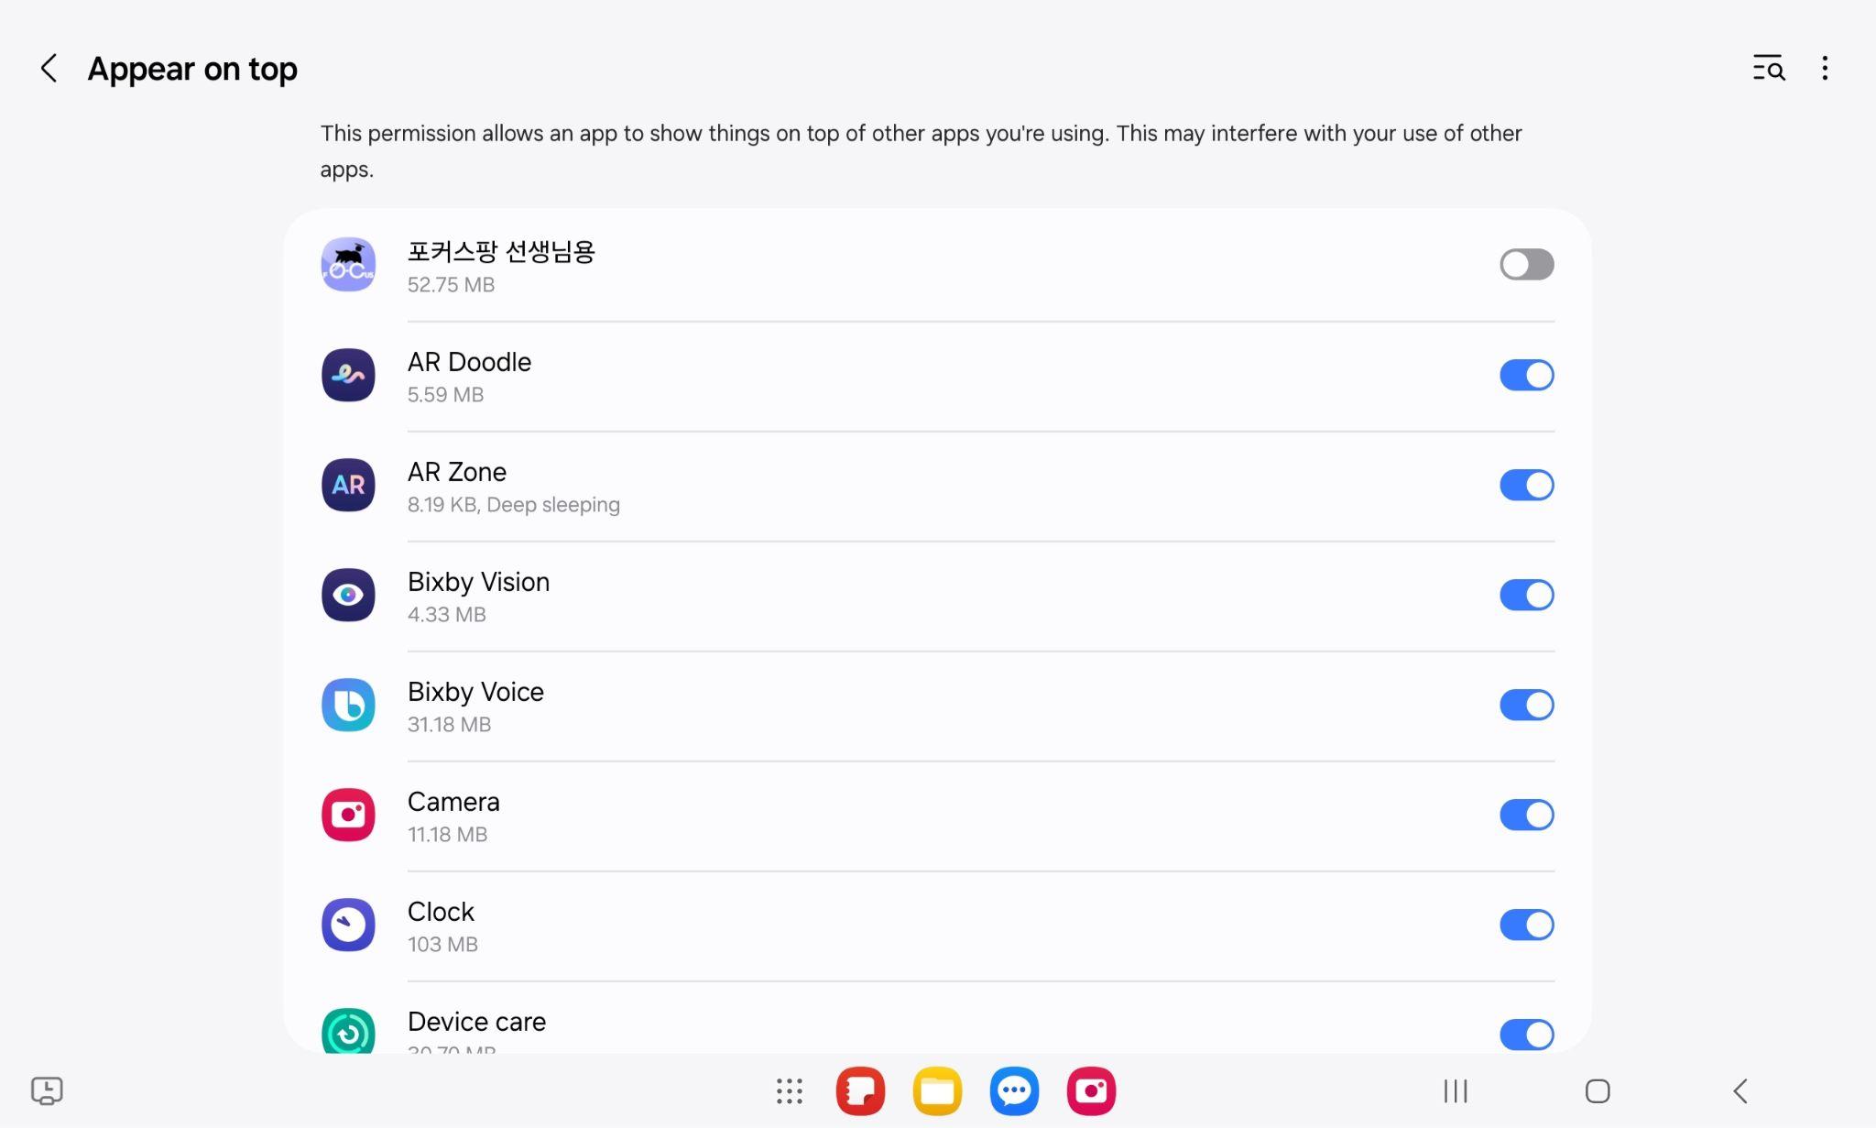Image resolution: width=1876 pixels, height=1128 pixels.
Task: Turn off the Clock toggle
Action: [x=1526, y=925]
